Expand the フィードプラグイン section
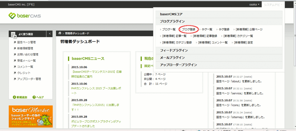This screenshot has height=131, width=296. 219,50
